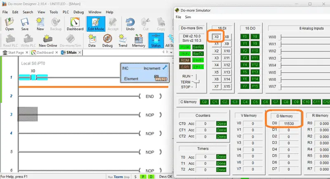Open the Debug menu
The height and width of the screenshot is (179, 330).
[x=78, y=12]
